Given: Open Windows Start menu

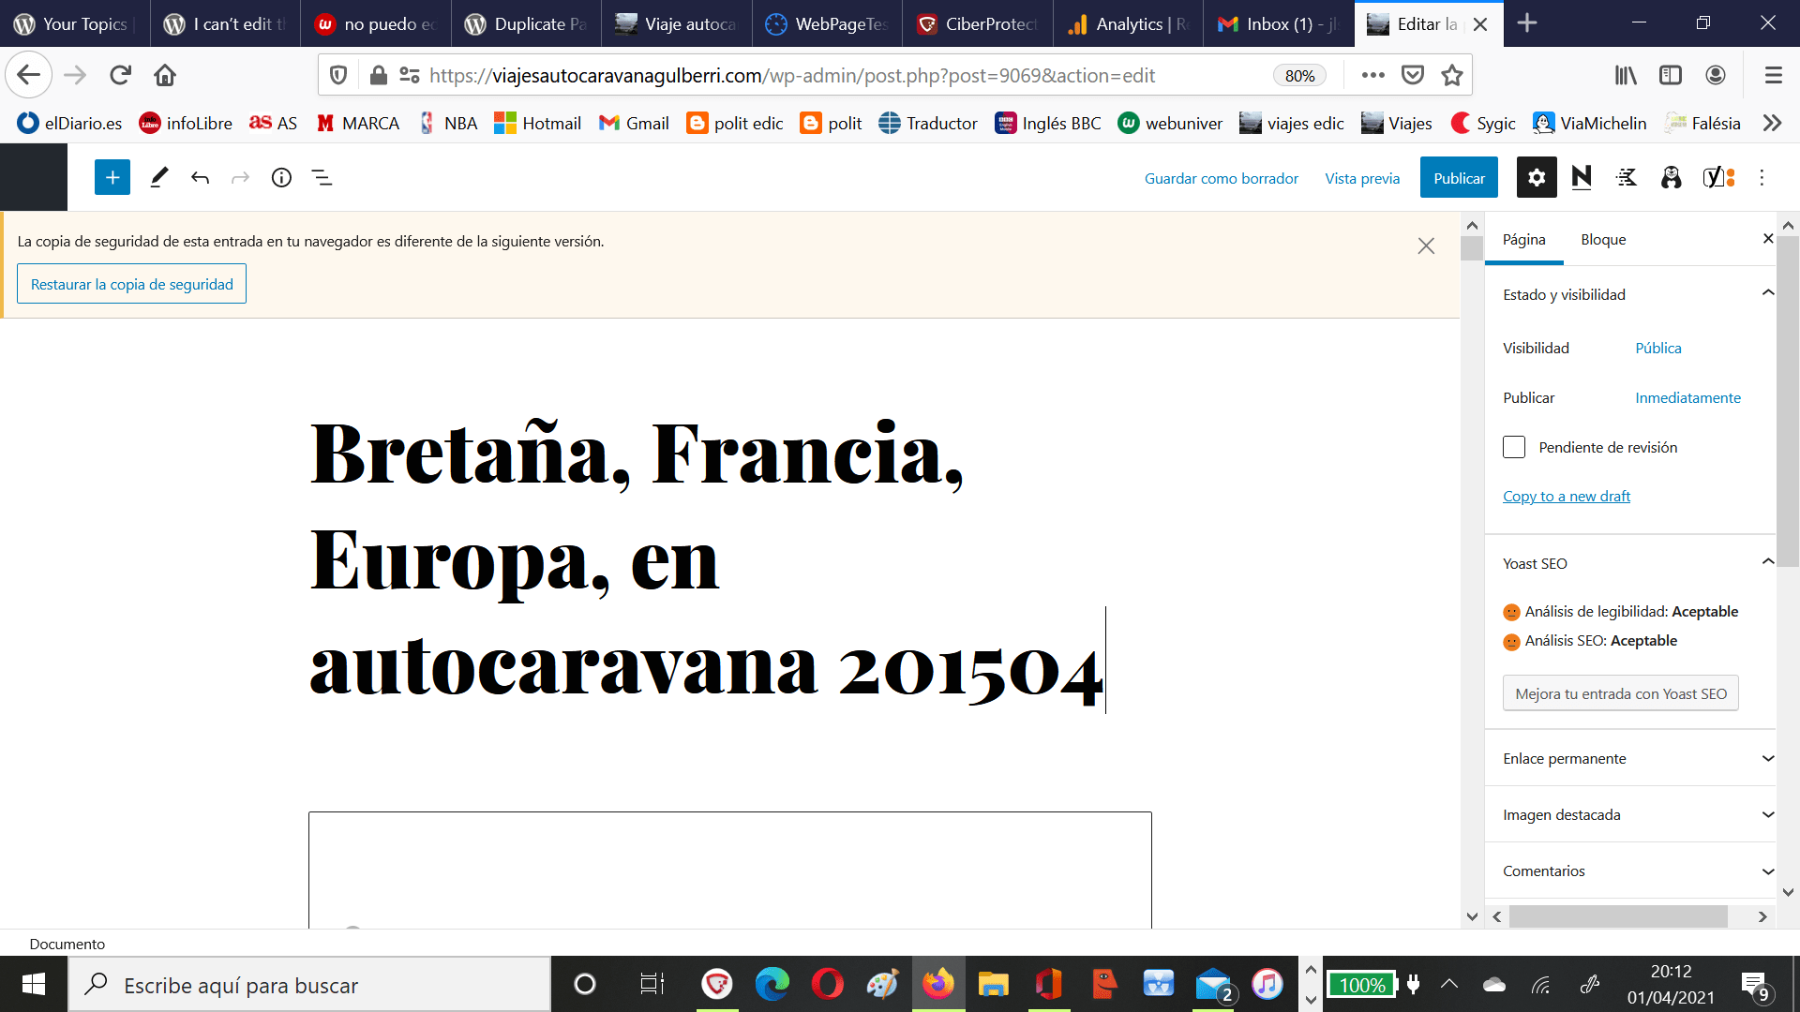Looking at the screenshot, I should [x=34, y=984].
